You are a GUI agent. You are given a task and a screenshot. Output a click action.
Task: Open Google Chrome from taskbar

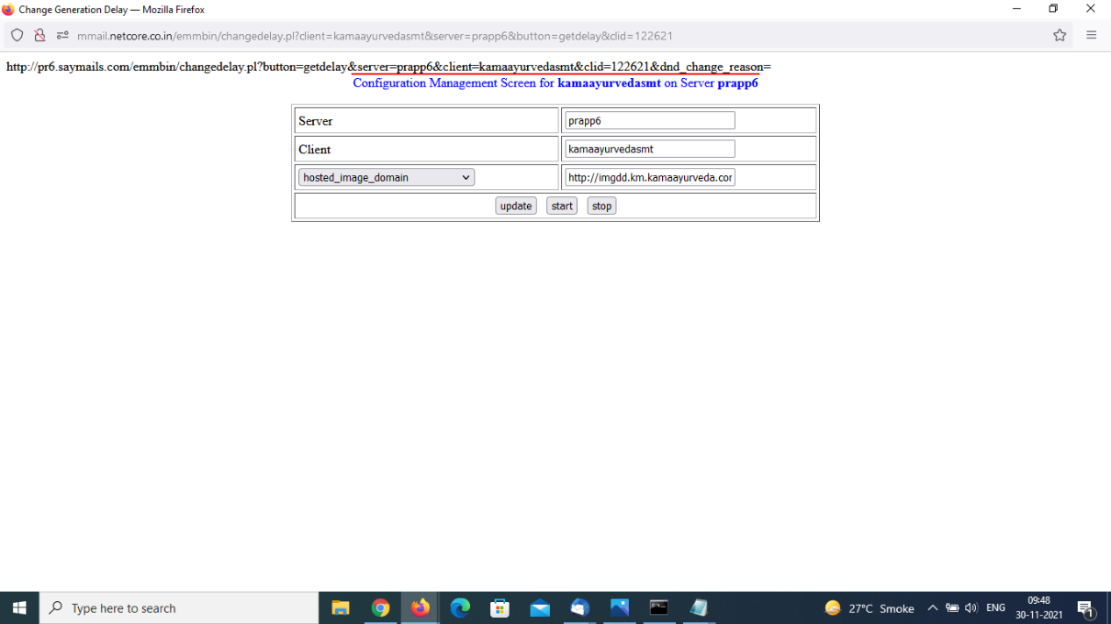coord(380,607)
